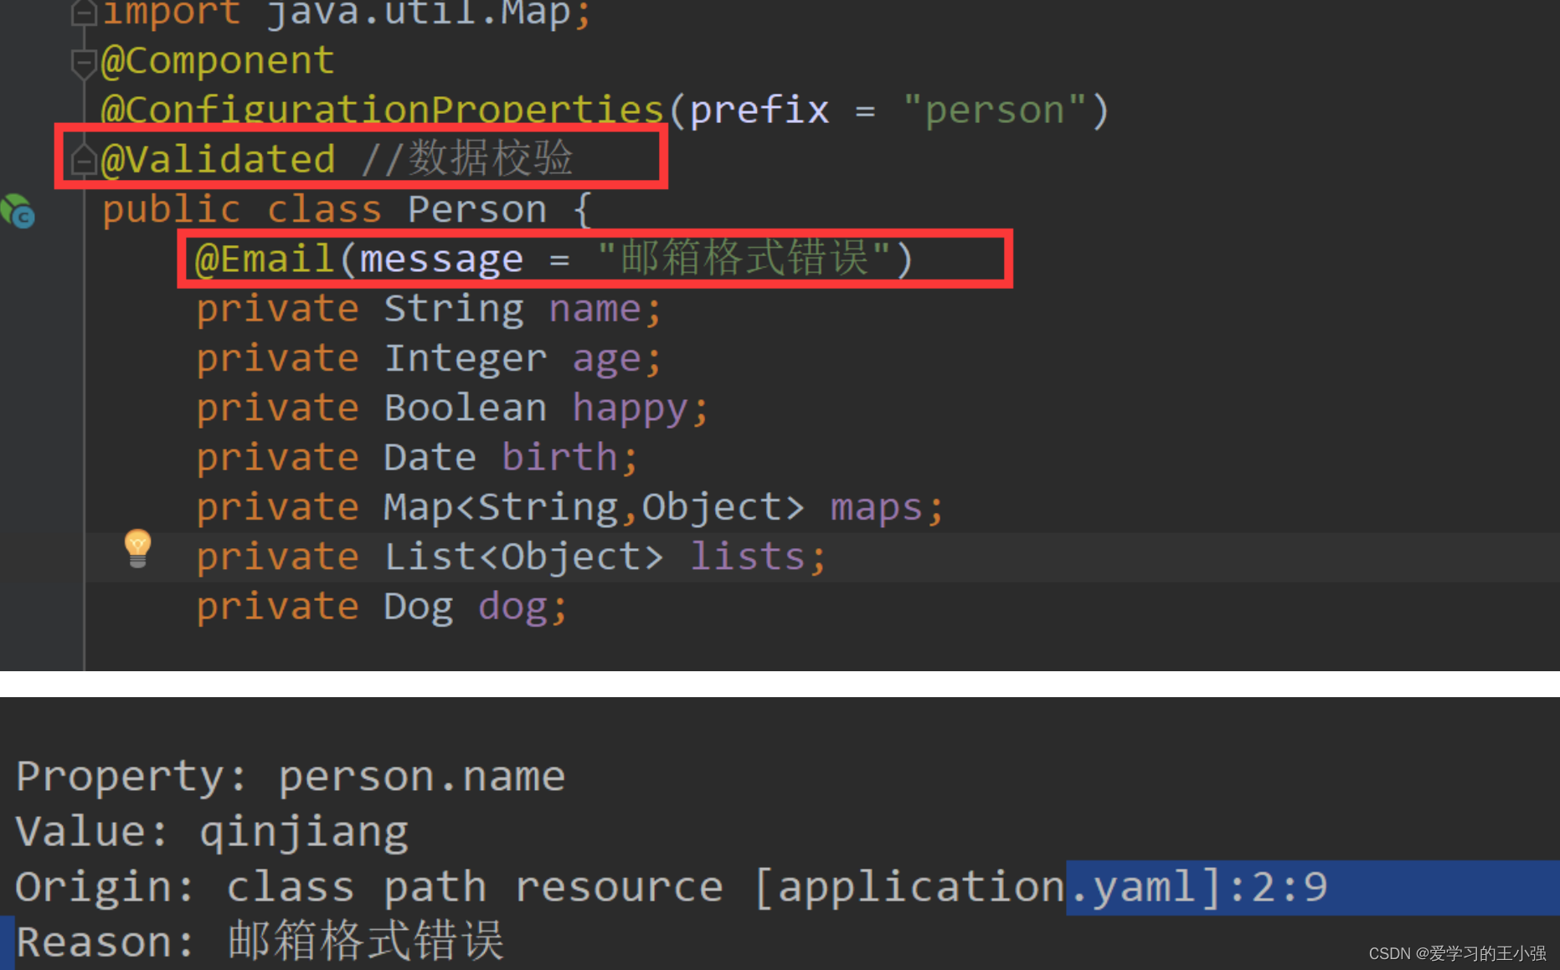Click the Origin: class path resource text
The height and width of the screenshot is (970, 1560).
(x=369, y=887)
